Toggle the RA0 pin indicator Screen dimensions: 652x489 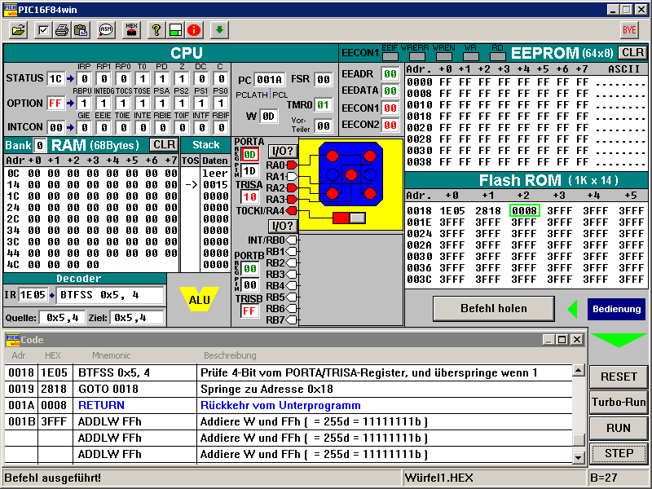(292, 165)
